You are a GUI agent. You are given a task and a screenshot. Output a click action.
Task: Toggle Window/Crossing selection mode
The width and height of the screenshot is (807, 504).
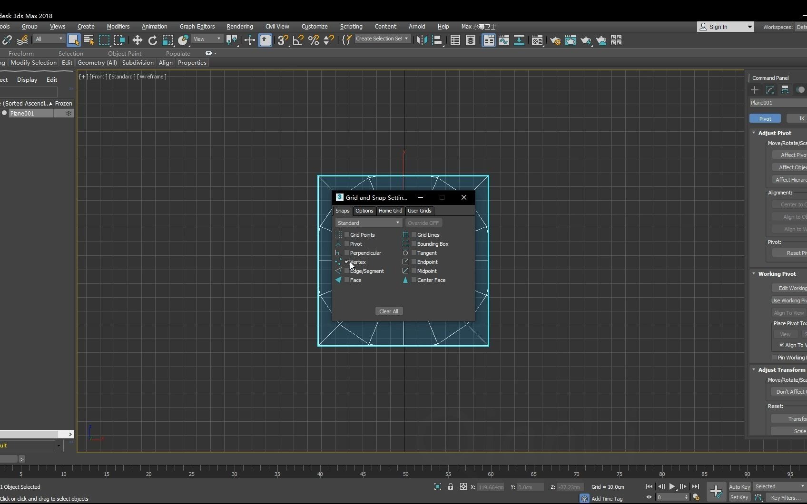pos(119,40)
